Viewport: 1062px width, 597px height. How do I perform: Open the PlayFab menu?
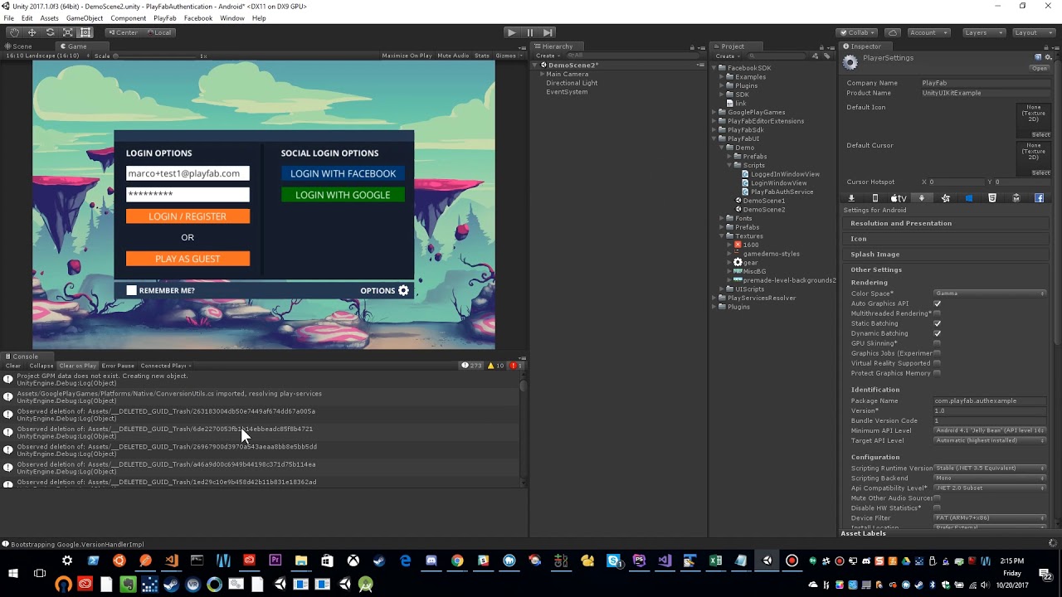pos(165,18)
